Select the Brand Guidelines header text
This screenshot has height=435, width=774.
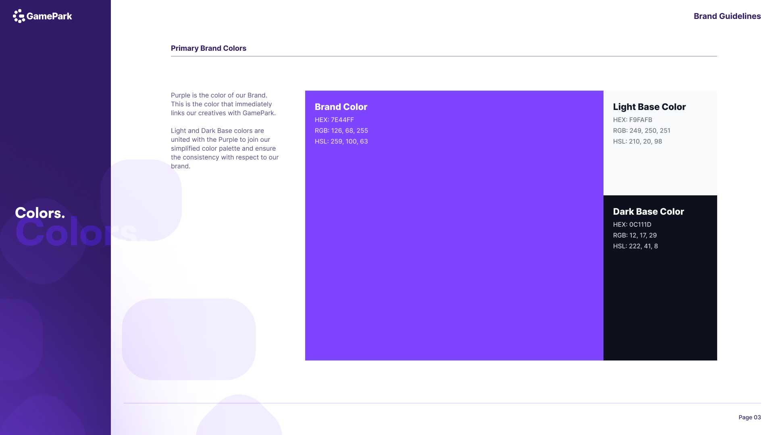(727, 16)
